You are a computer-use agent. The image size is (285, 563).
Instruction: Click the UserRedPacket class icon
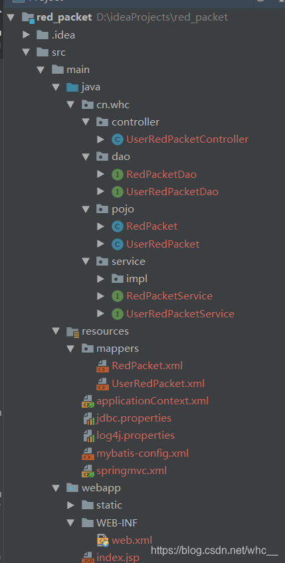(118, 244)
